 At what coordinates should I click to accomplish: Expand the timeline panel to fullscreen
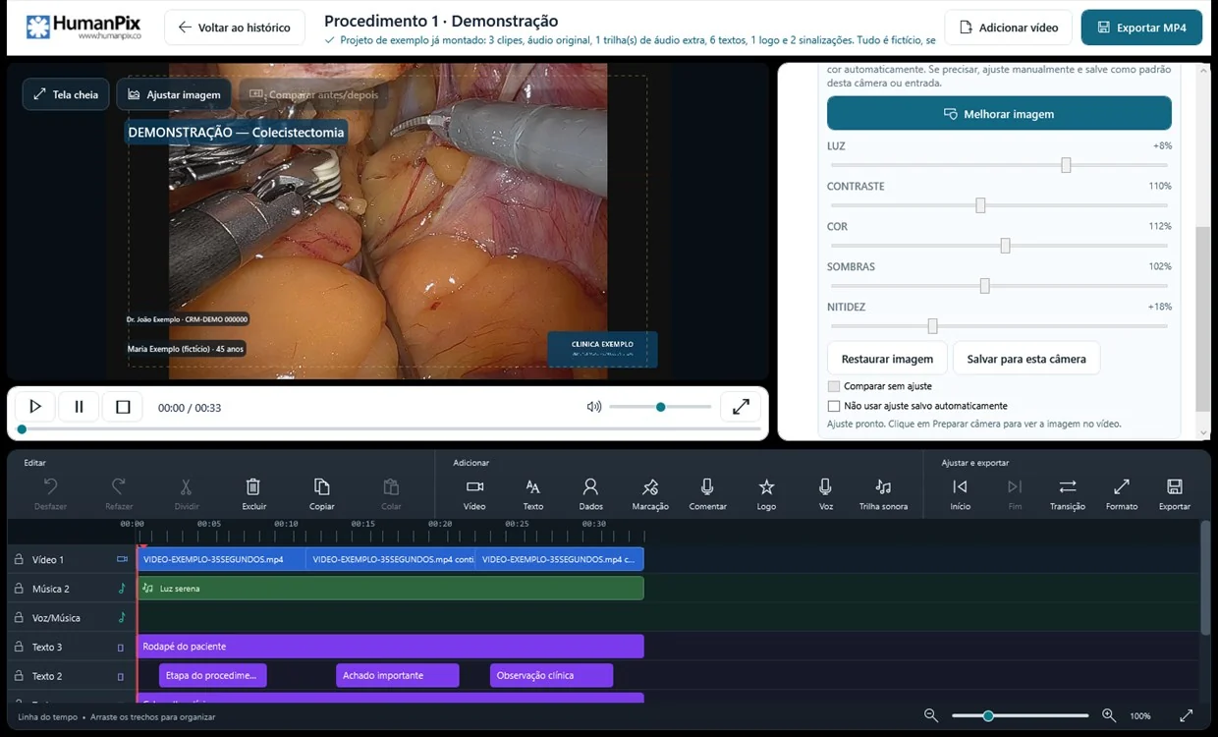[1186, 715]
